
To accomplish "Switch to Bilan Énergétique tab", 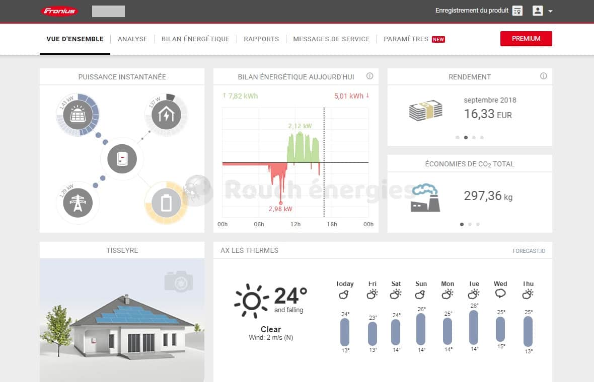I will [195, 39].
